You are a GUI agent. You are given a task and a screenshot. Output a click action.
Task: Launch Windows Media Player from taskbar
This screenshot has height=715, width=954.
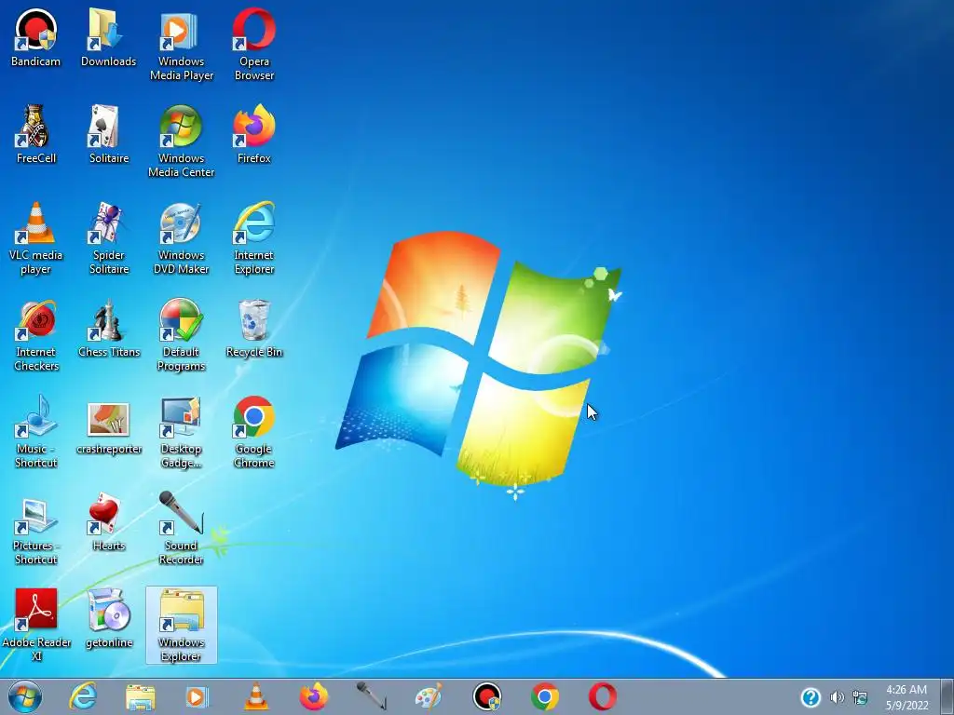(197, 696)
